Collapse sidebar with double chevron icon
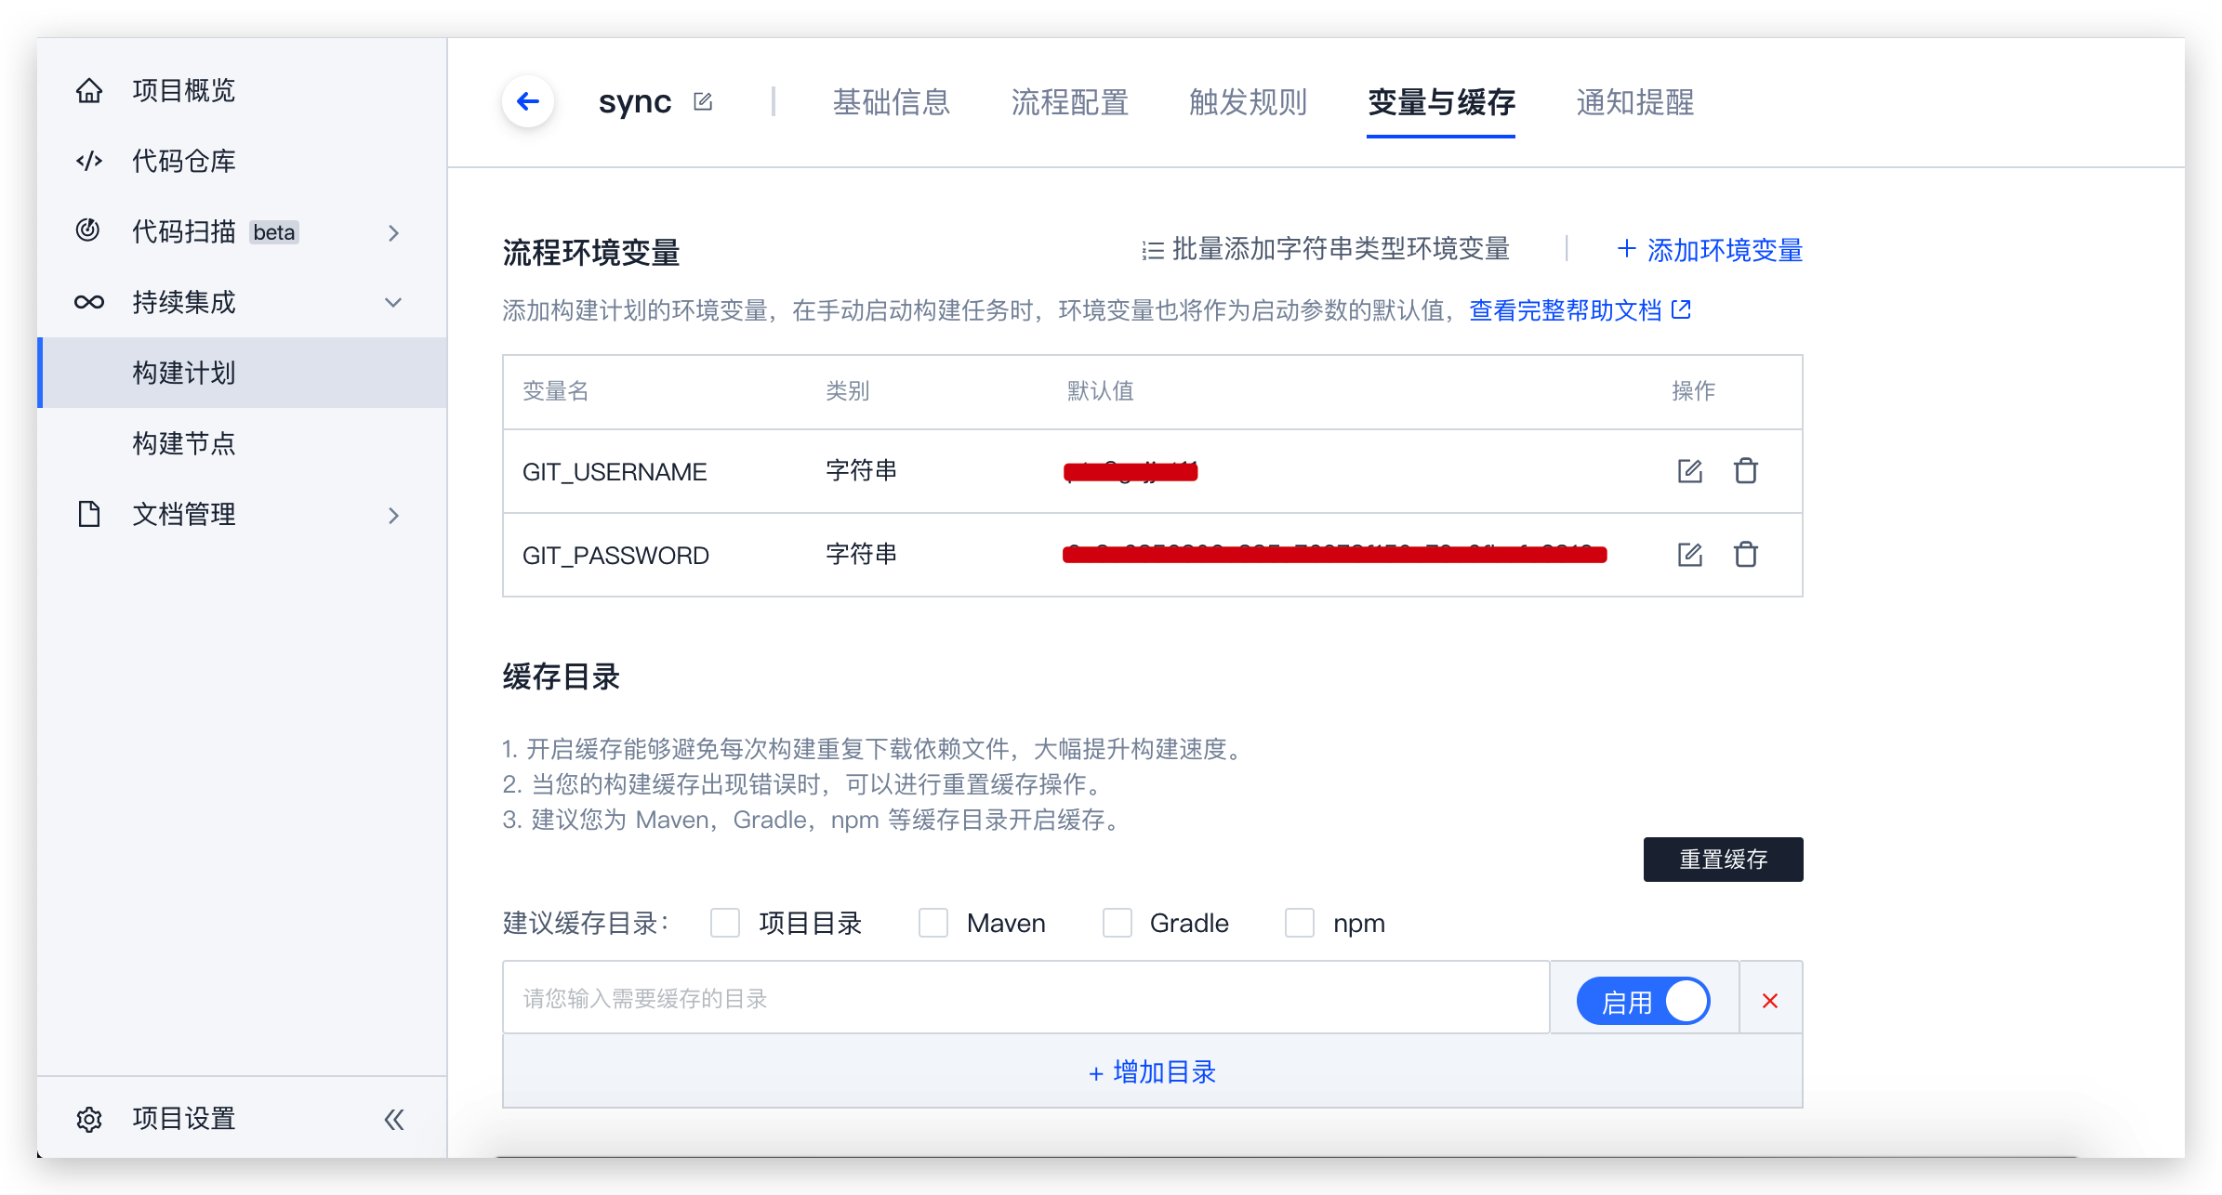2222x1195 pixels. [394, 1119]
